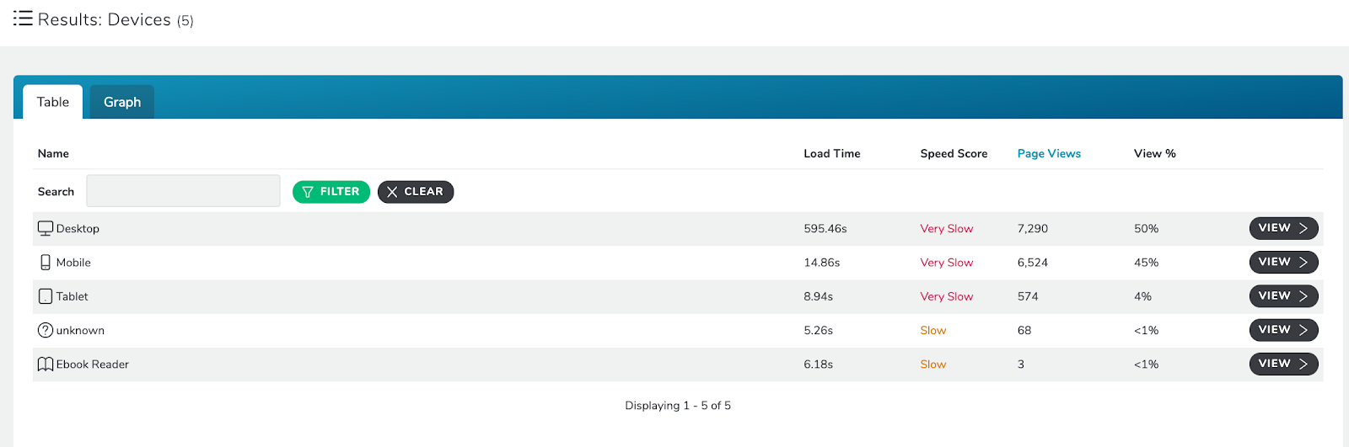Select the Ebook Reader row name
The height and width of the screenshot is (447, 1349).
tap(92, 365)
